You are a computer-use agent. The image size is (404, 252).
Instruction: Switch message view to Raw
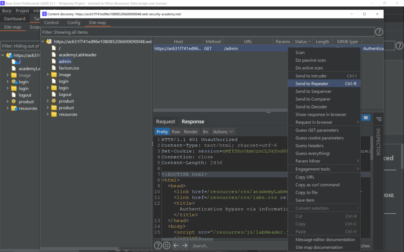tap(176, 132)
